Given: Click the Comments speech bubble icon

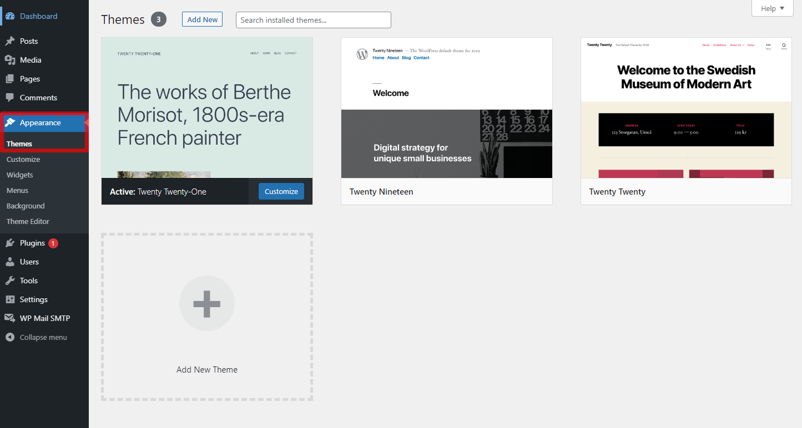Looking at the screenshot, I should click(x=10, y=98).
